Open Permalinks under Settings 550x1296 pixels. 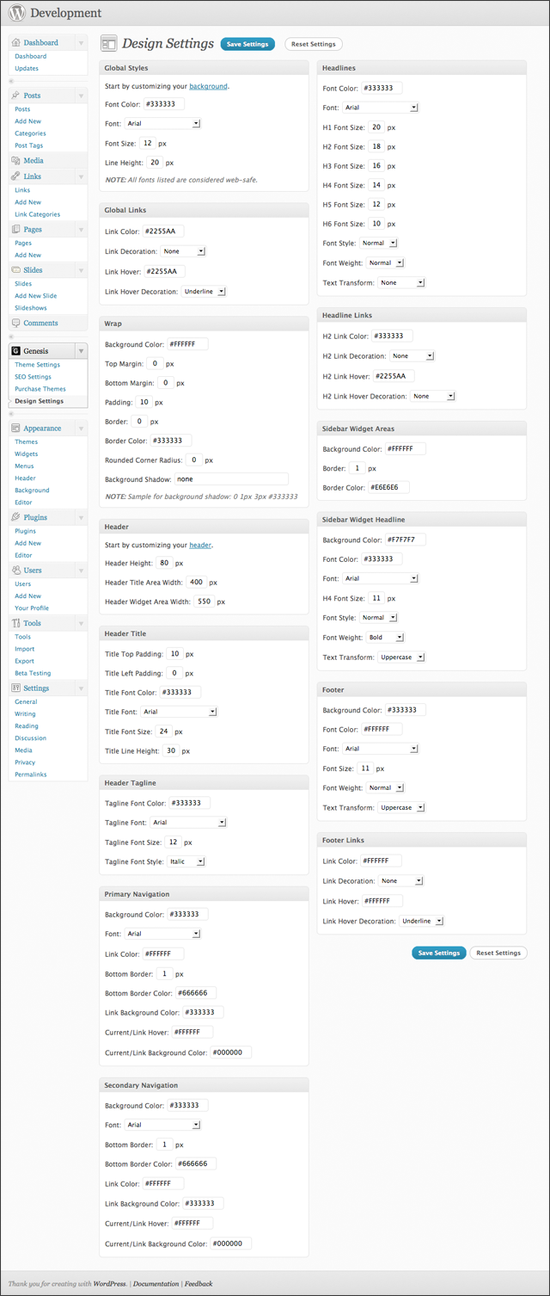pyautogui.click(x=30, y=775)
